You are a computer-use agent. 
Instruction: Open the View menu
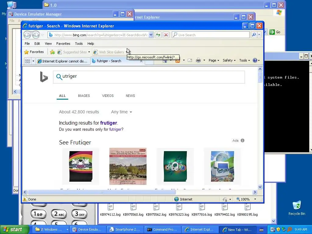click(x=48, y=44)
